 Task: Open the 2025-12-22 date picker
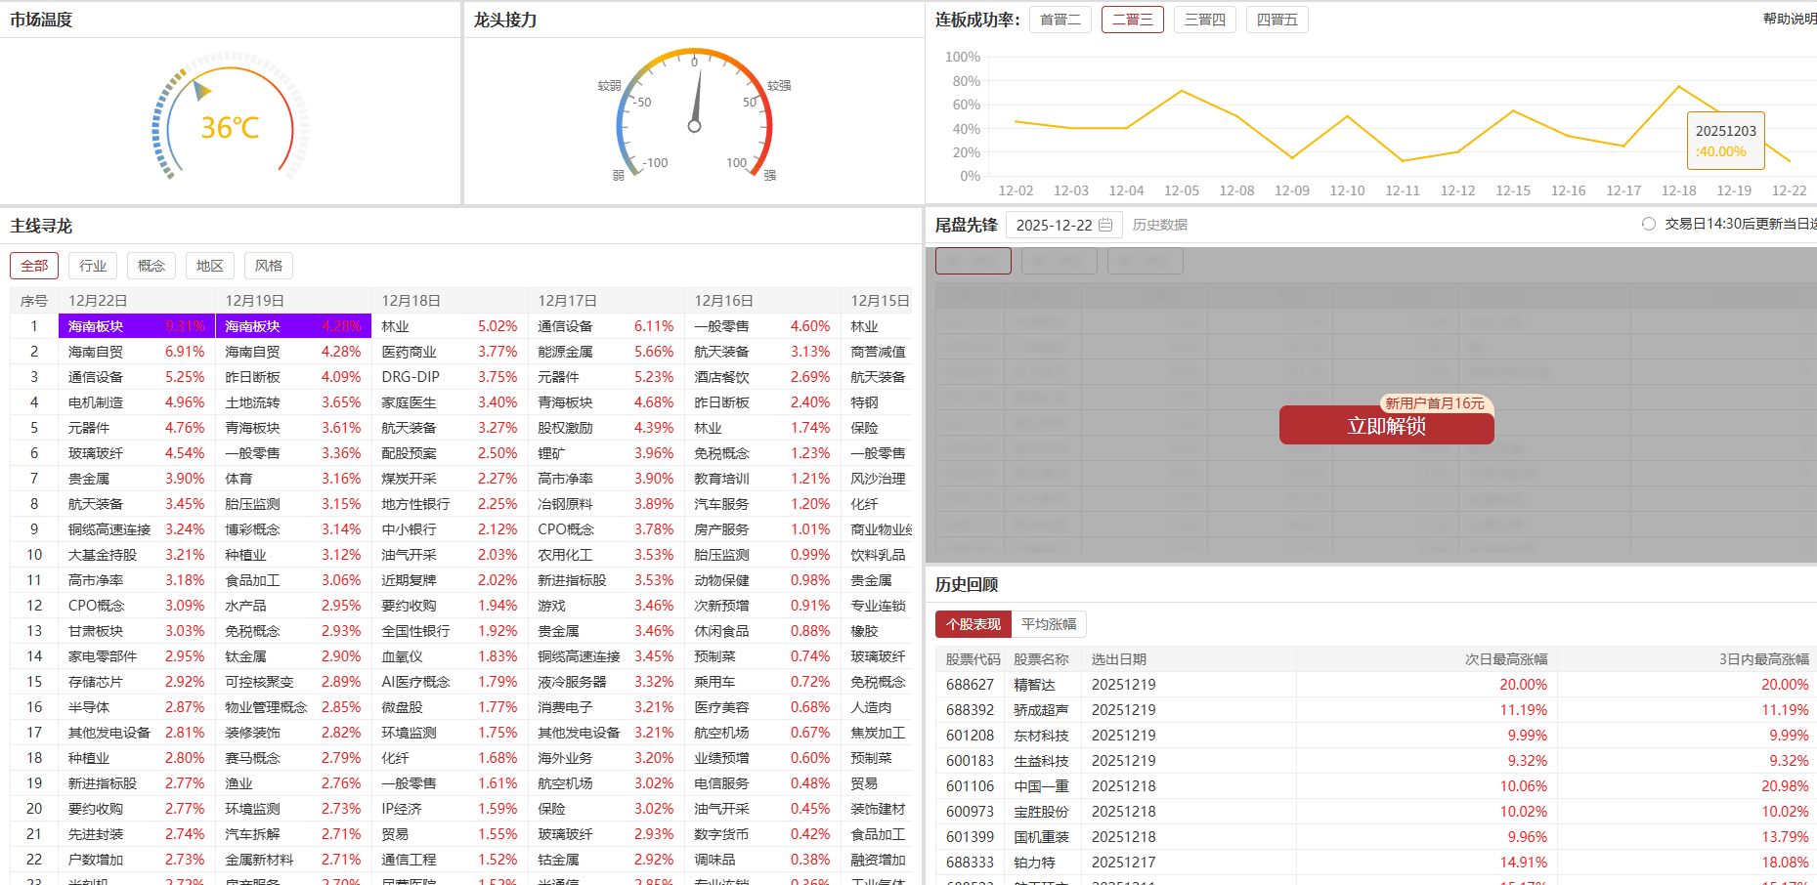pyautogui.click(x=1054, y=225)
